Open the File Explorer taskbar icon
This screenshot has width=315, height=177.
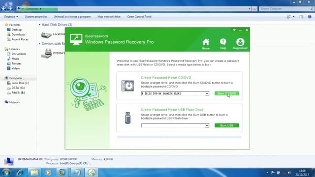pos(34,173)
